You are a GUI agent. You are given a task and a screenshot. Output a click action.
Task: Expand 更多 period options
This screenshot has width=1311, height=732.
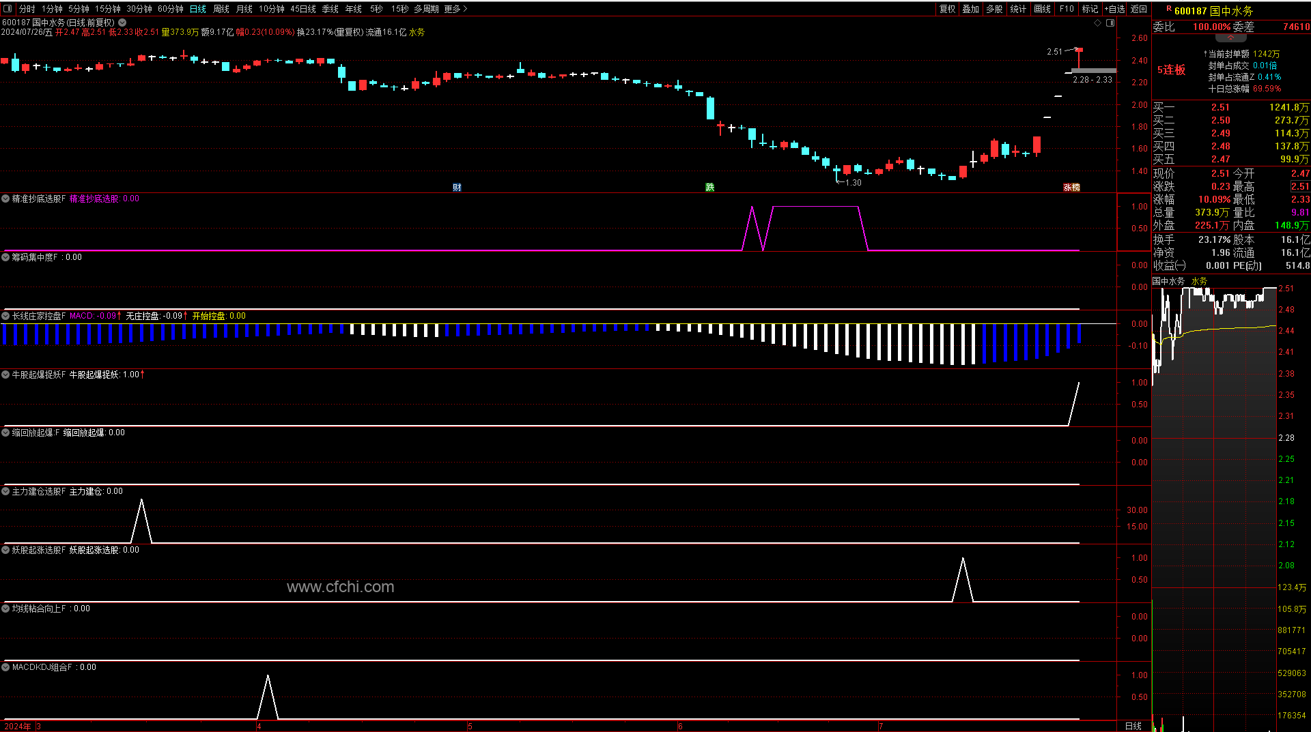[x=456, y=9]
